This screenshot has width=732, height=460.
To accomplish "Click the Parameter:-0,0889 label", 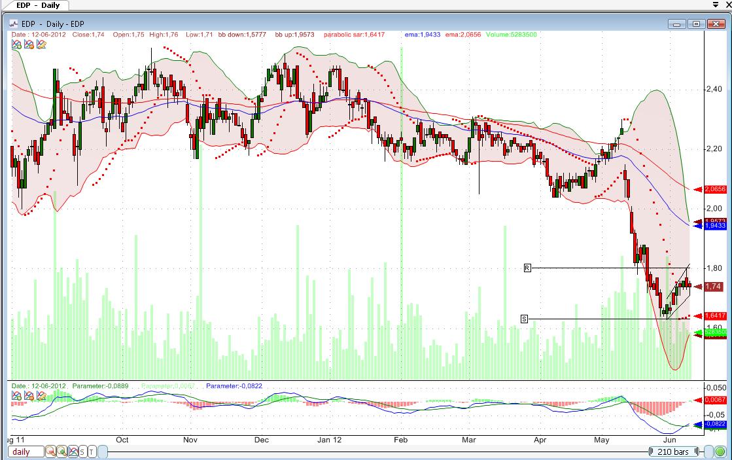I will point(100,386).
